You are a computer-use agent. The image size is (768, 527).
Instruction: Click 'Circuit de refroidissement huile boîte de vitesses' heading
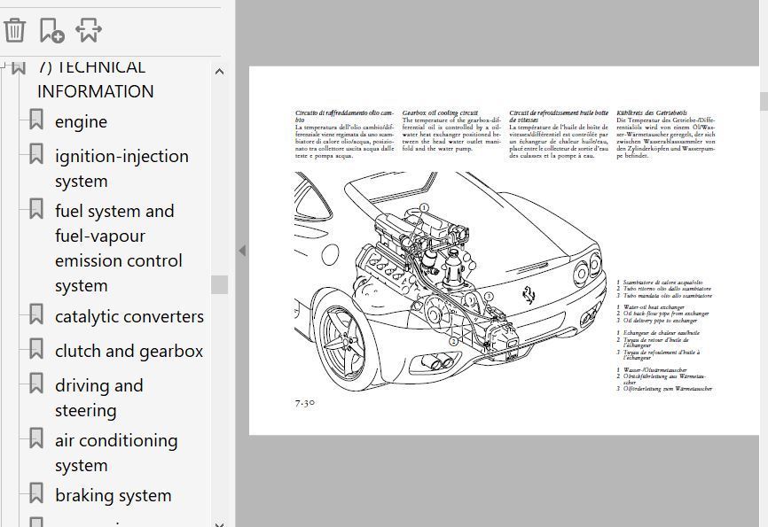coord(559,116)
